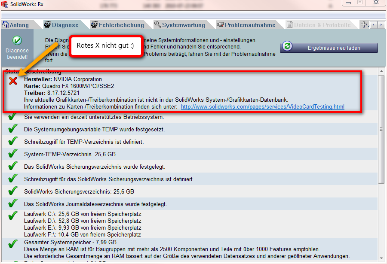Click the Diagnose beendet checkmark icon
Viewport: 387px width, 264px height.
coord(17,40)
